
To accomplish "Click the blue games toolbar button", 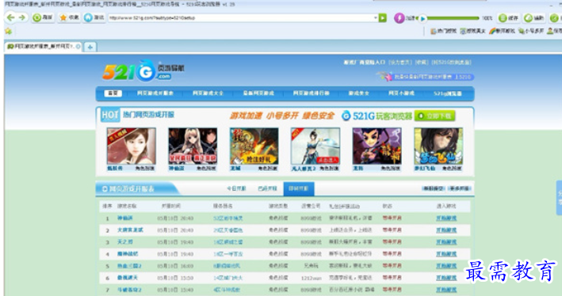I will coord(94,17).
